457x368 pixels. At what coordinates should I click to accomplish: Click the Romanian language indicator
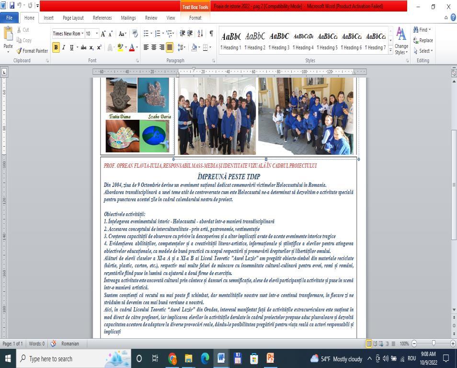(70, 344)
